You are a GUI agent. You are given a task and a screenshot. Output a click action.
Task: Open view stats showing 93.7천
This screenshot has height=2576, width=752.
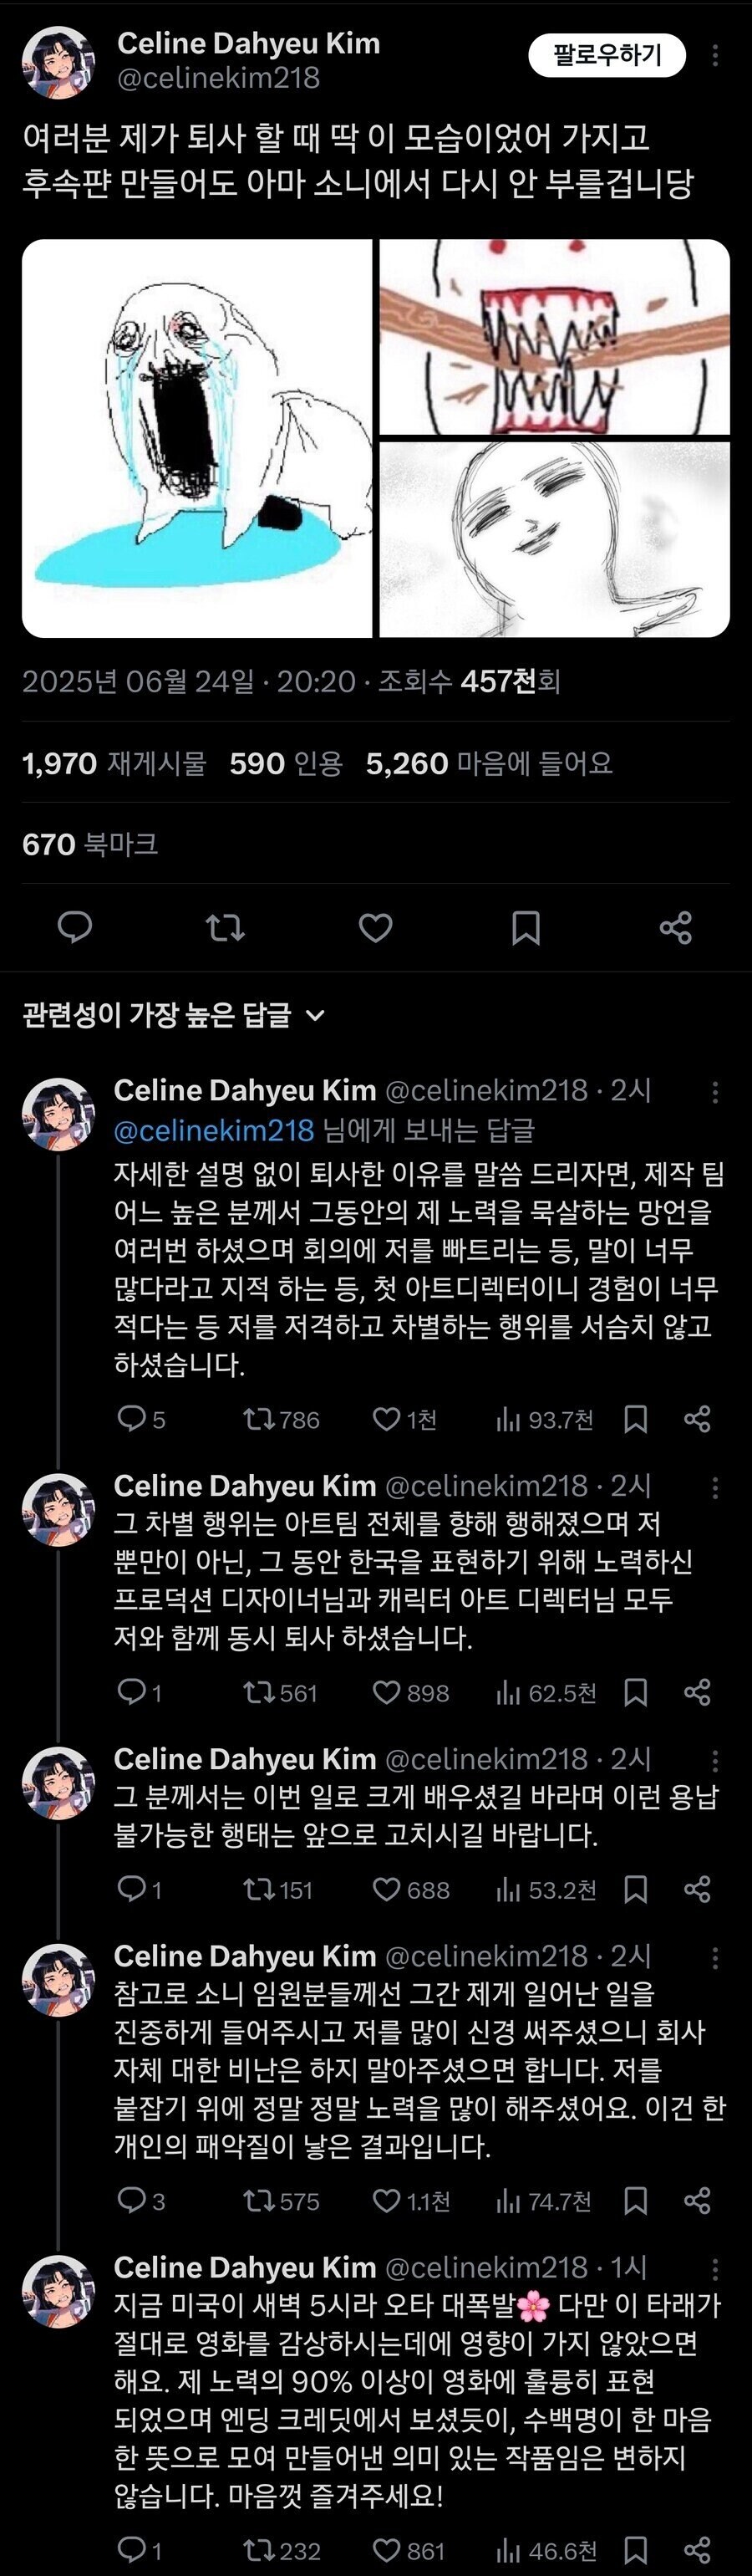(545, 1419)
